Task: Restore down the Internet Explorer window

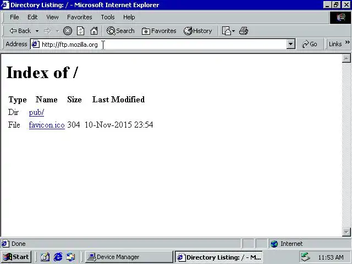Action: 336,5
